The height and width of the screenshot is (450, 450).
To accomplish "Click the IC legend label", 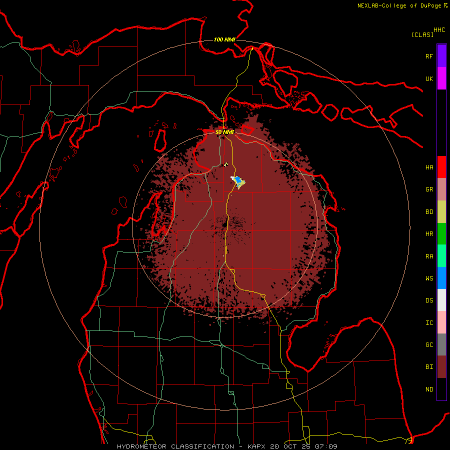I will pos(429,323).
